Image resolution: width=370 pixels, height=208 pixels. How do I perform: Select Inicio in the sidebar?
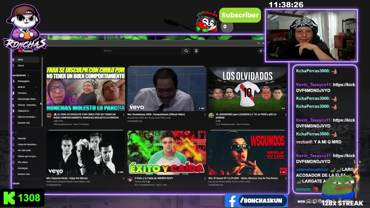point(25,60)
